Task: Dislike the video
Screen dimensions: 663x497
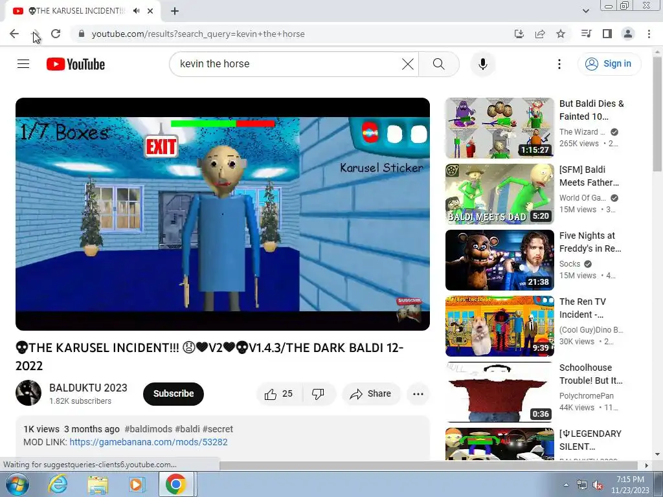Action: [318, 394]
